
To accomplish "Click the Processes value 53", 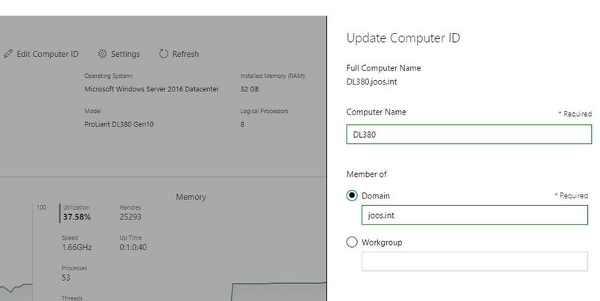I will point(66,278).
